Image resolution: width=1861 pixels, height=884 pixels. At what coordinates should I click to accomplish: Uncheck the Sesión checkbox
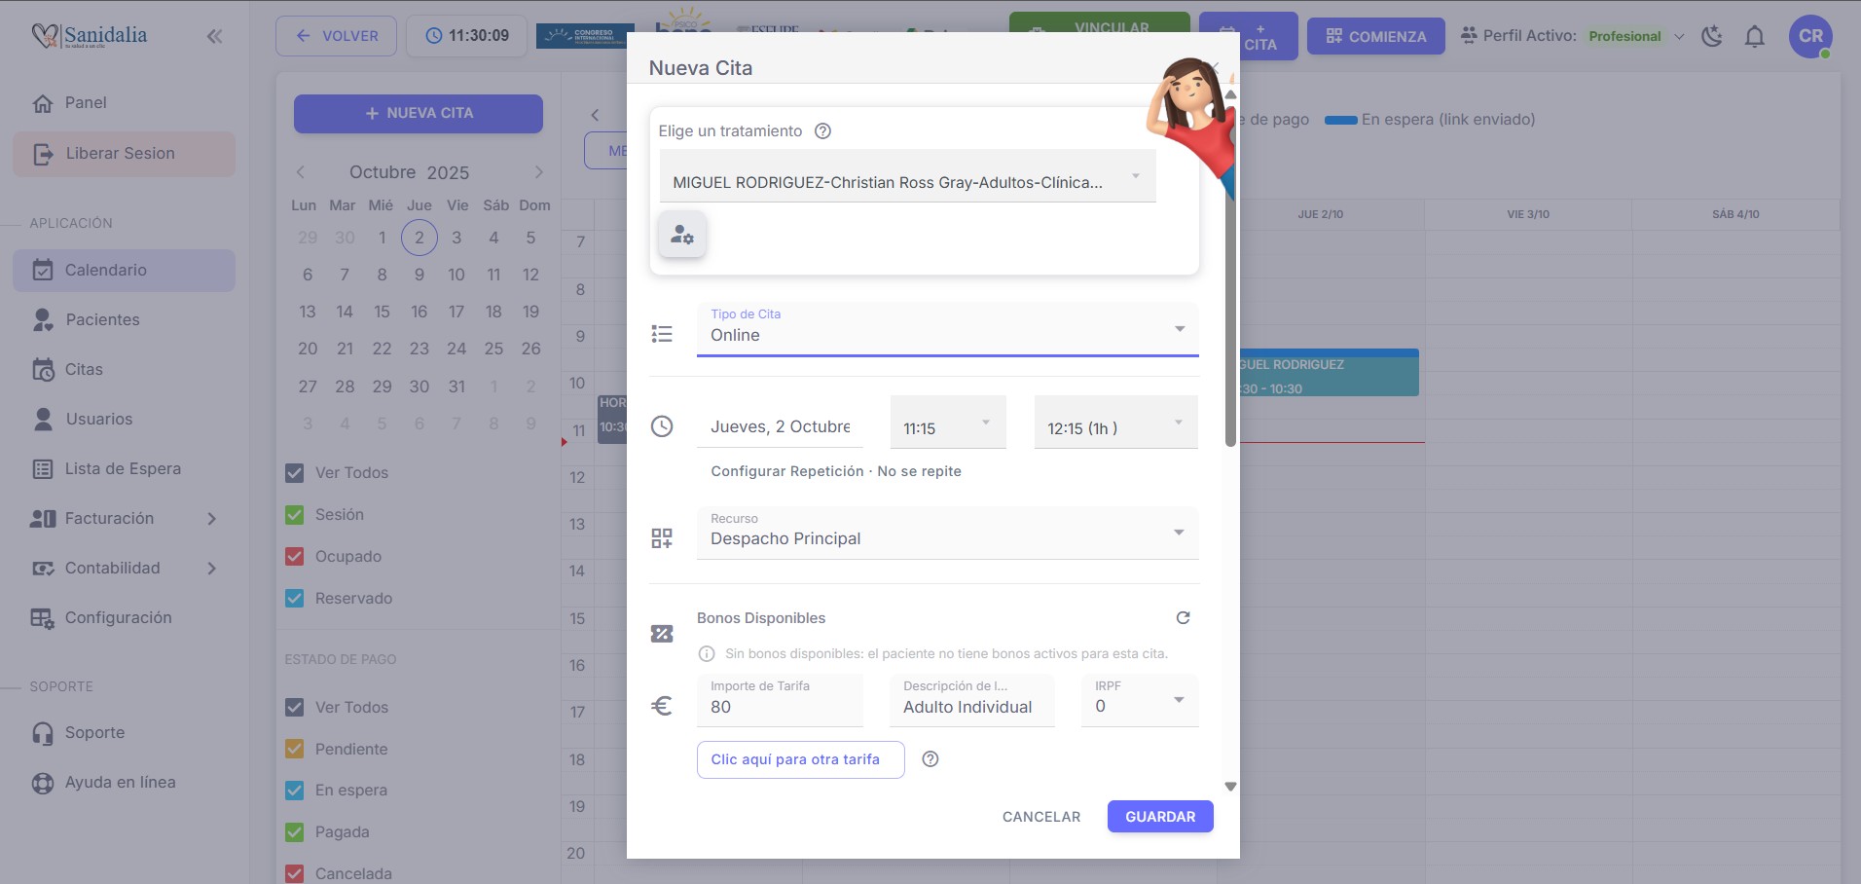295,515
